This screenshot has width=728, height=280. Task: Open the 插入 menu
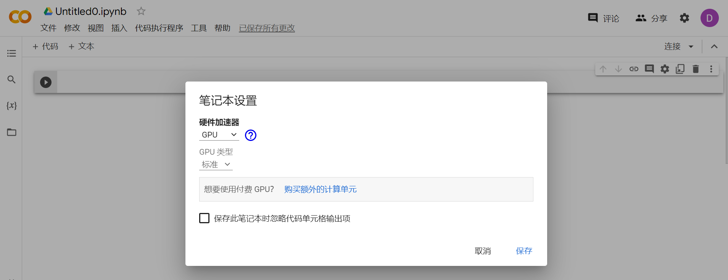coord(119,28)
